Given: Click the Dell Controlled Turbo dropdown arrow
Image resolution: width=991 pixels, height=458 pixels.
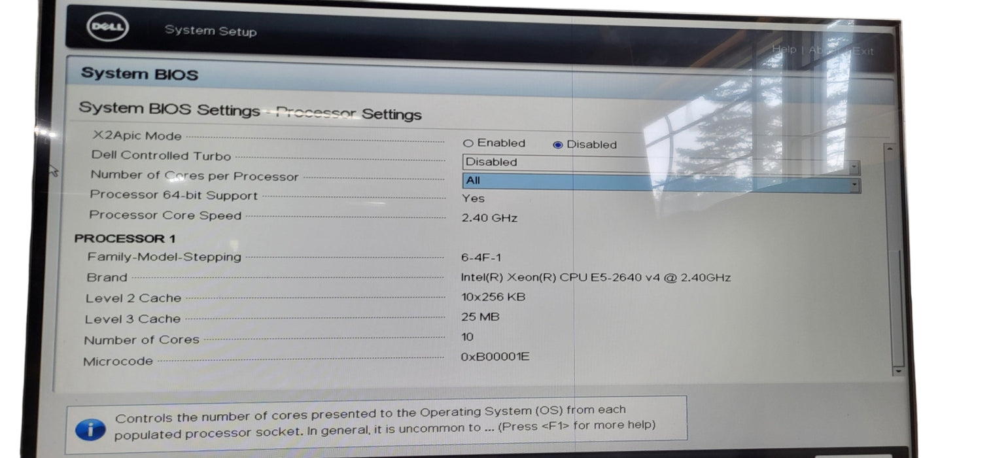Looking at the screenshot, I should (854, 168).
